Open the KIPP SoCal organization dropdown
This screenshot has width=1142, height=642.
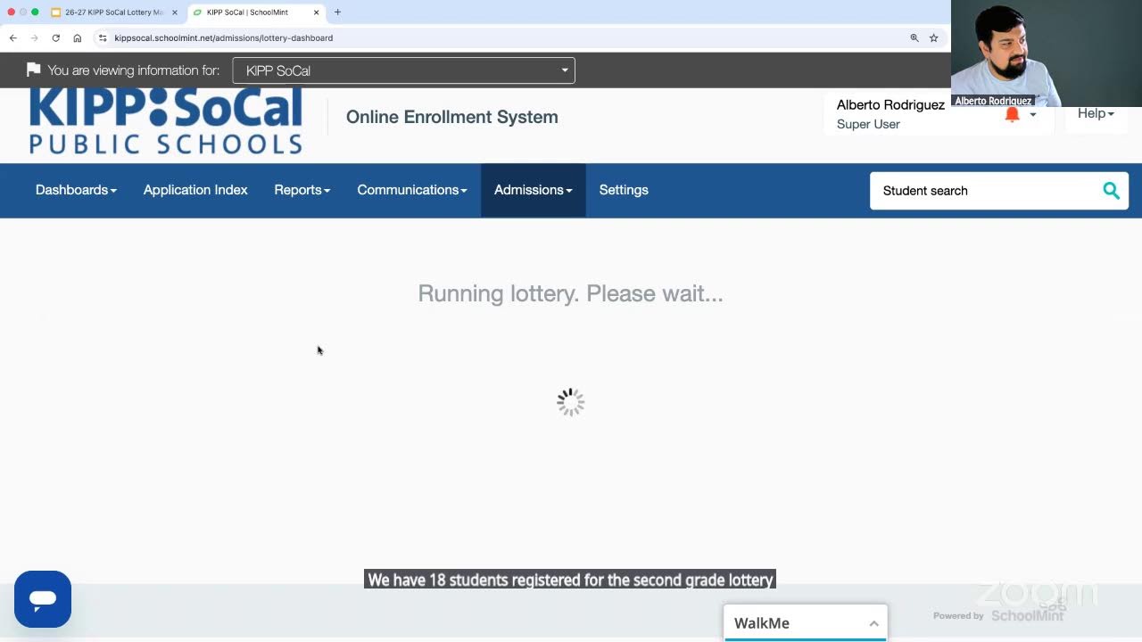point(403,70)
